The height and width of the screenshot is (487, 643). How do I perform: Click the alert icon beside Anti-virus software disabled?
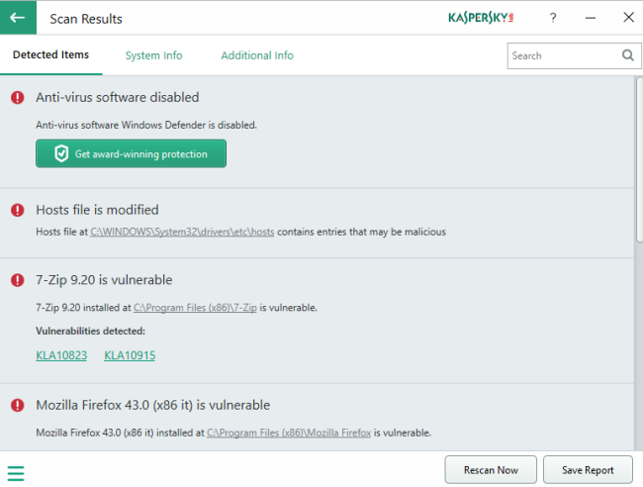[17, 98]
